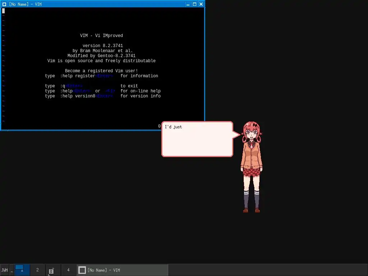
Task: Click the "for on-line help" text
Action: pyautogui.click(x=141, y=91)
